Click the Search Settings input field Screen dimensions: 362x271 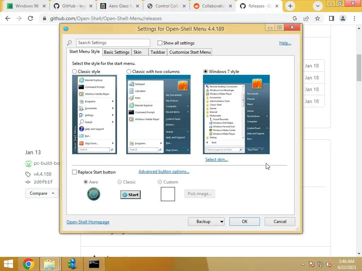click(x=113, y=43)
